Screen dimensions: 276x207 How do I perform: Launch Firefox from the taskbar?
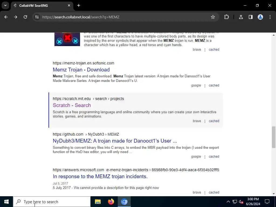click(111, 202)
